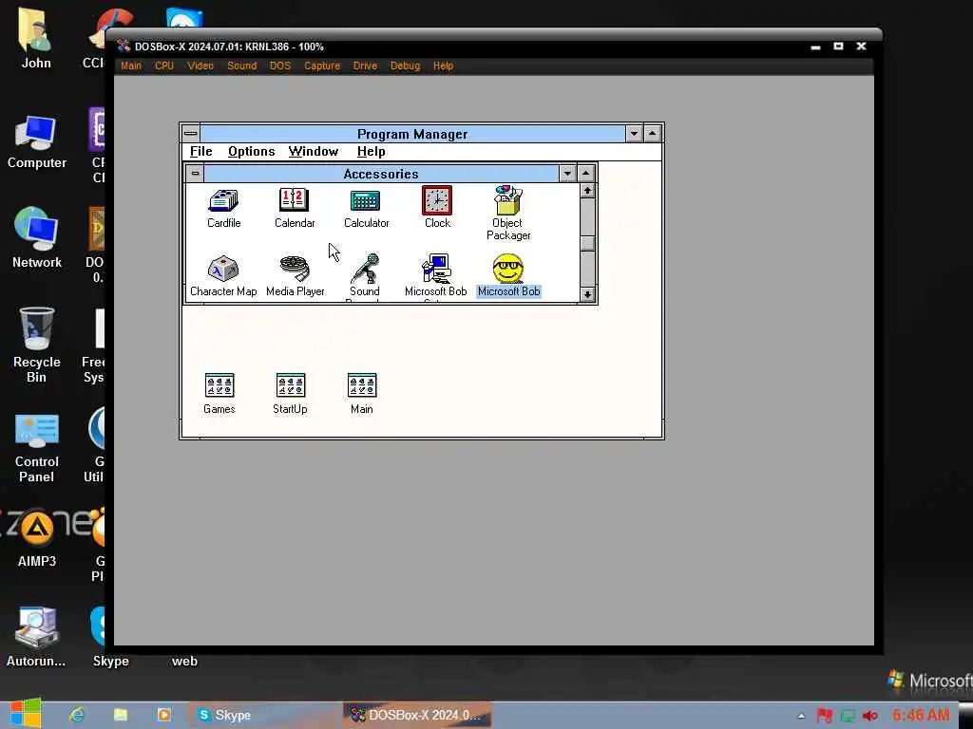Click the DOSBox-X window title text
The image size is (973, 729).
click(229, 47)
